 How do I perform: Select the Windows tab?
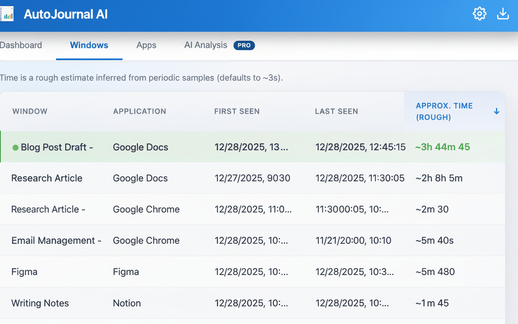pos(89,45)
